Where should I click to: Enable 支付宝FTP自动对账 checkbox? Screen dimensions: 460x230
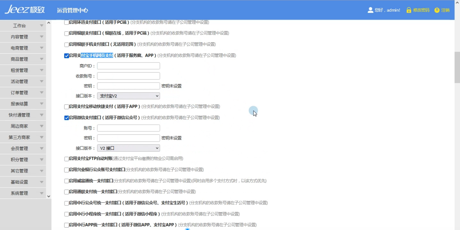click(x=67, y=159)
